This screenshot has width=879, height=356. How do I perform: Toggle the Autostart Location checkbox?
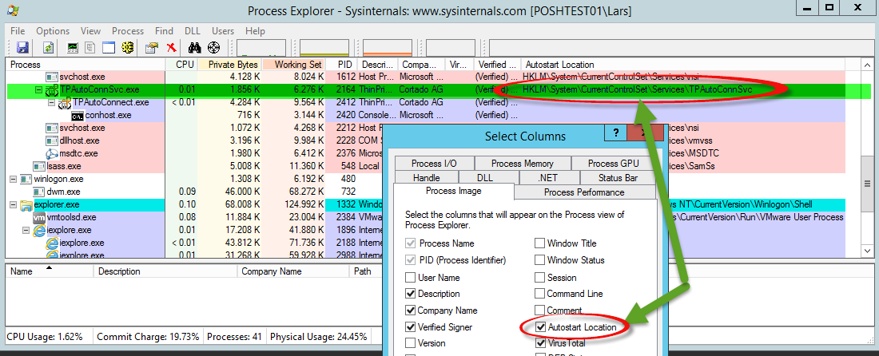click(x=540, y=326)
